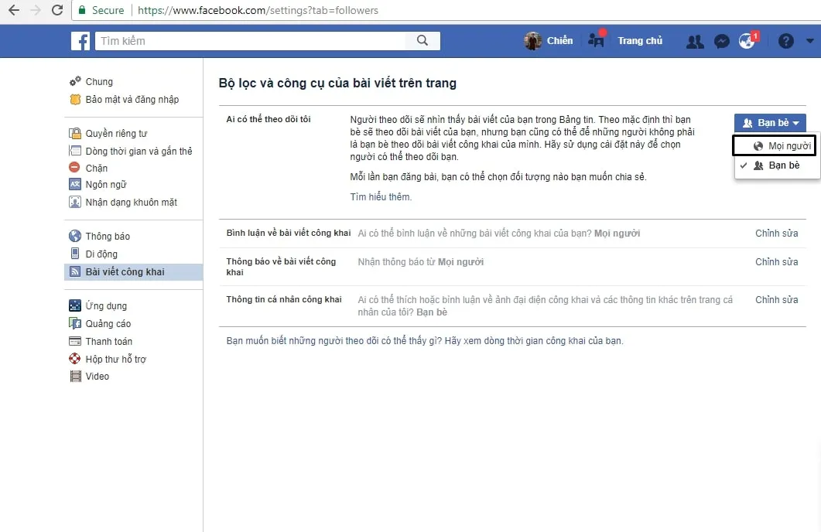Open the notifications globe icon
The width and height of the screenshot is (821, 532).
[x=745, y=41]
